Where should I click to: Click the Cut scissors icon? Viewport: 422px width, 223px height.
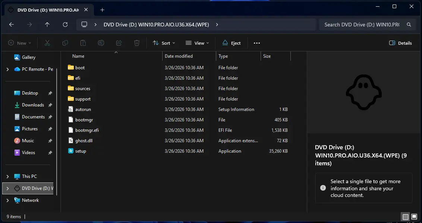[47, 43]
